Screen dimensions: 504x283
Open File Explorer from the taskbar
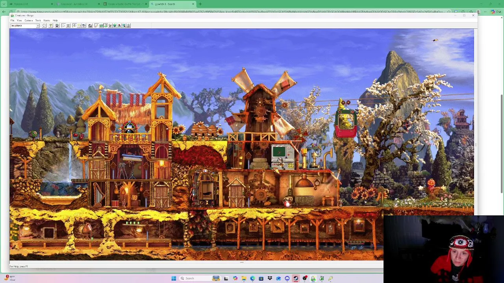244,278
